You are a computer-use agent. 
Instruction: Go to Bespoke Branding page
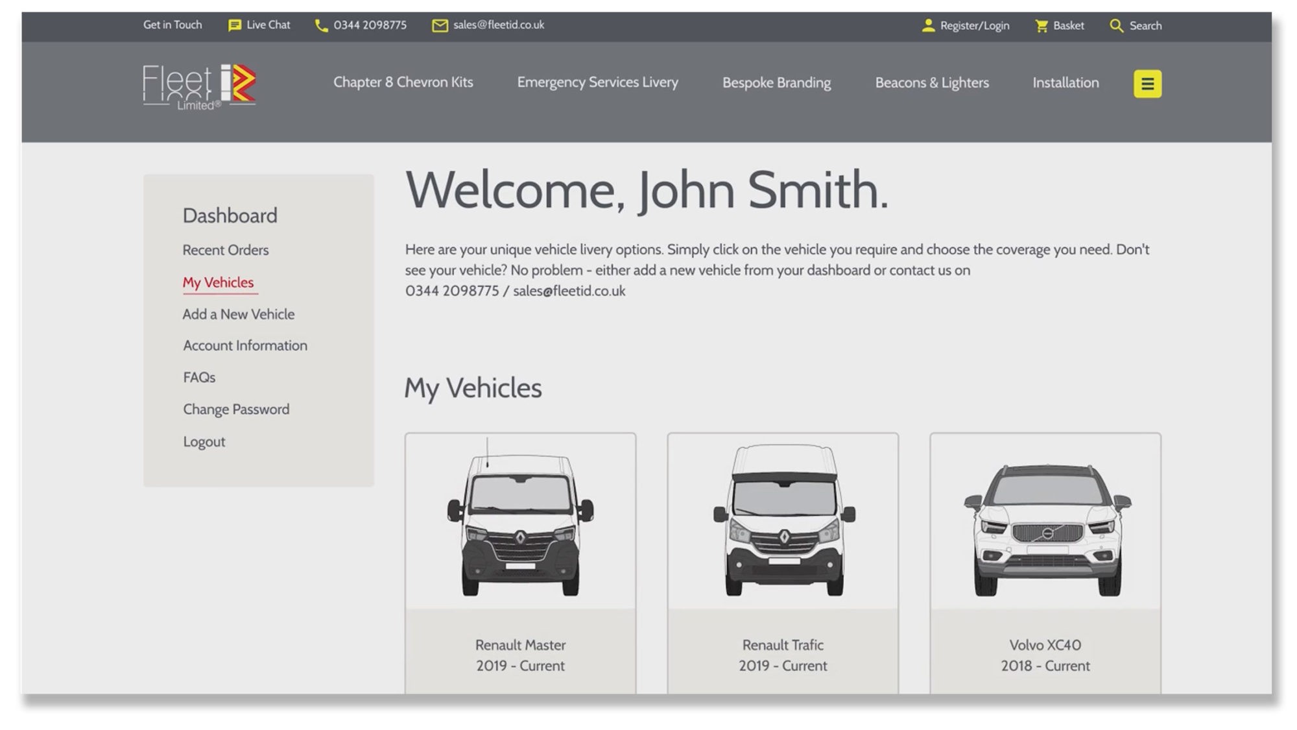[776, 82]
